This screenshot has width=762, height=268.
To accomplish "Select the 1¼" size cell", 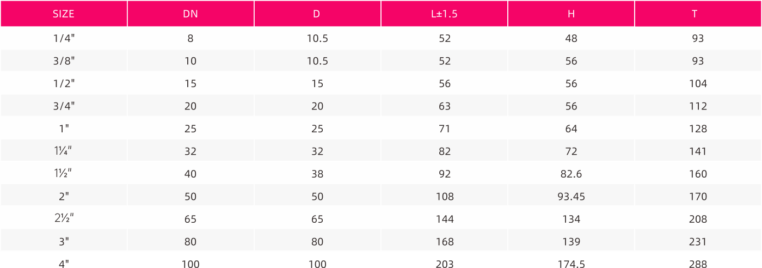I will pos(64,151).
